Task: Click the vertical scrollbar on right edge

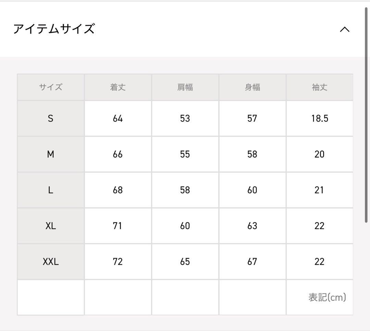Action: [366, 115]
